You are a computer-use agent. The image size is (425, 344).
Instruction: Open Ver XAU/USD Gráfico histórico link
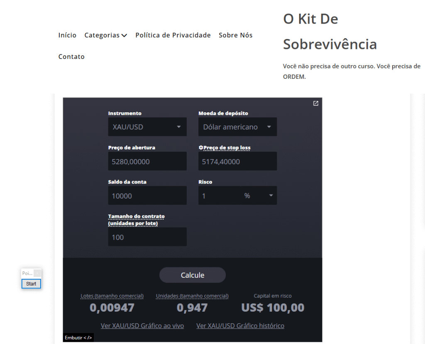[x=240, y=326]
